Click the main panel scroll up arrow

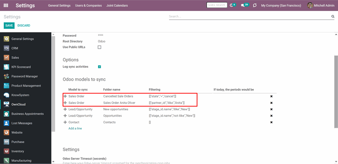pos(336,35)
